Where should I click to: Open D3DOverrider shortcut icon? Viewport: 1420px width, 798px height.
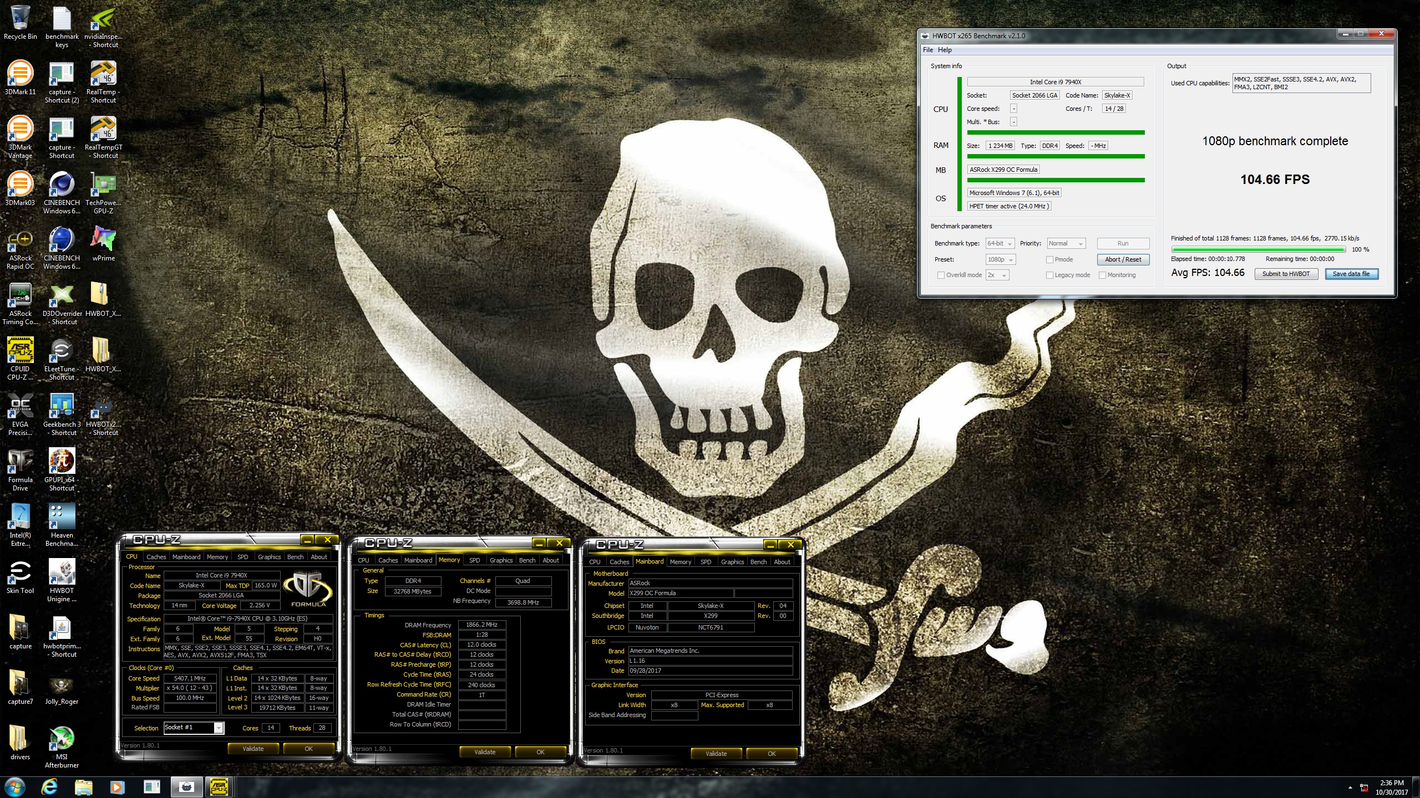[x=62, y=303]
